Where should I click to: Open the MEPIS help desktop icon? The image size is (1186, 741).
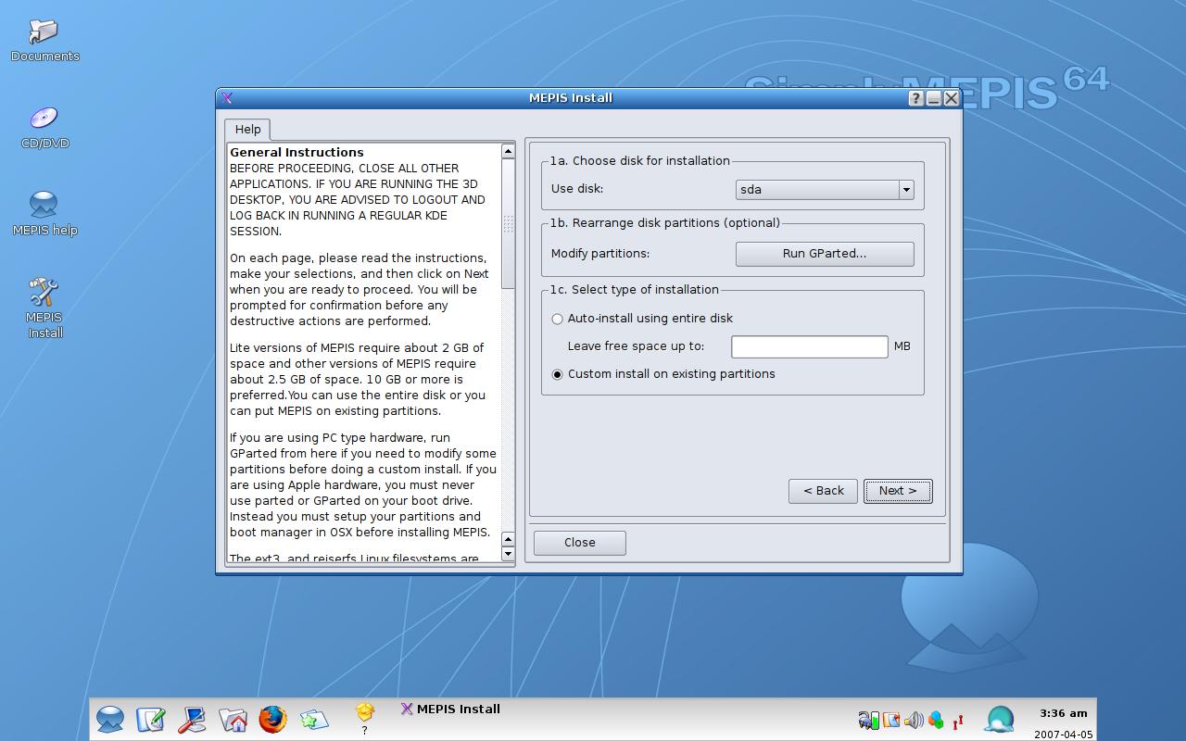(44, 213)
